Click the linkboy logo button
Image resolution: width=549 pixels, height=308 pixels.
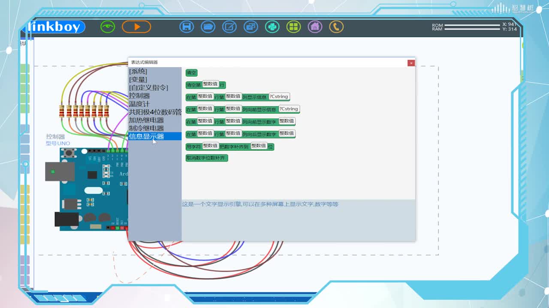pyautogui.click(x=56, y=27)
